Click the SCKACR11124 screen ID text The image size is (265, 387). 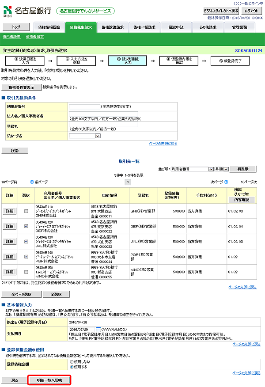pyautogui.click(x=249, y=51)
